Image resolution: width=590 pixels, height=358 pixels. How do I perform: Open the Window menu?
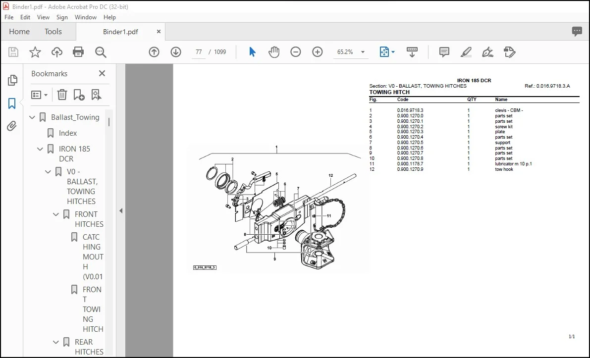(85, 17)
